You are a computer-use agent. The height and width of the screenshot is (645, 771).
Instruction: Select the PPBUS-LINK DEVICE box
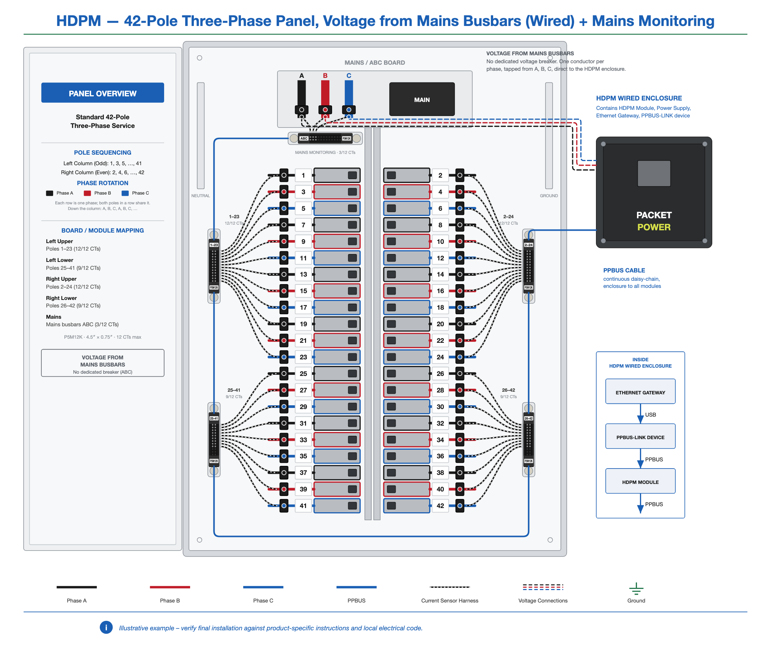click(640, 437)
